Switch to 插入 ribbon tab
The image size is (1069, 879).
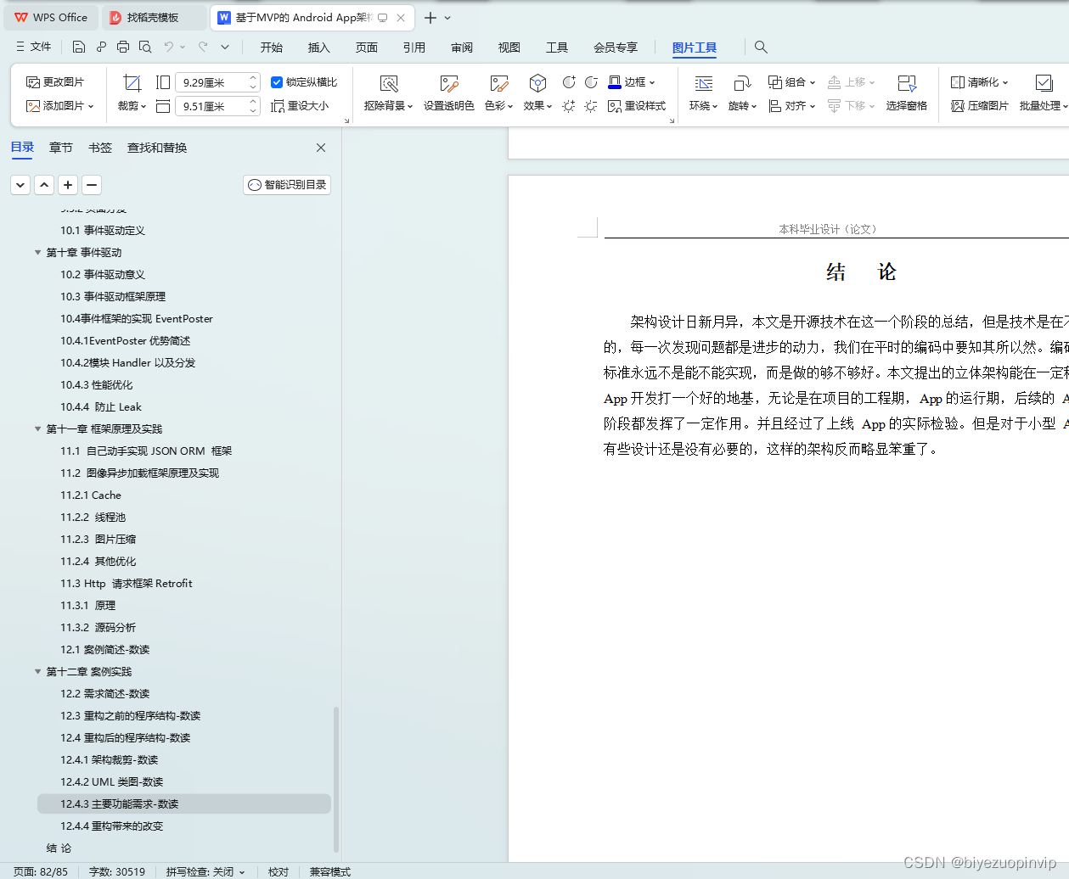319,48
